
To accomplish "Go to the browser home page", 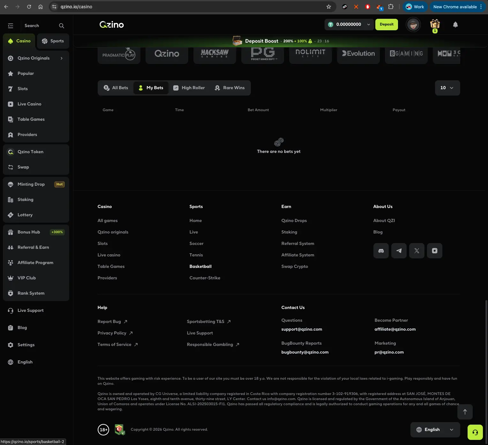I will (41, 7).
